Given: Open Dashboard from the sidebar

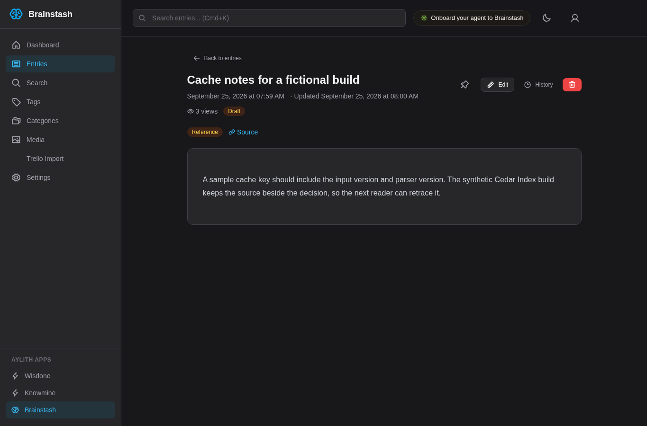Looking at the screenshot, I should (x=60, y=45).
